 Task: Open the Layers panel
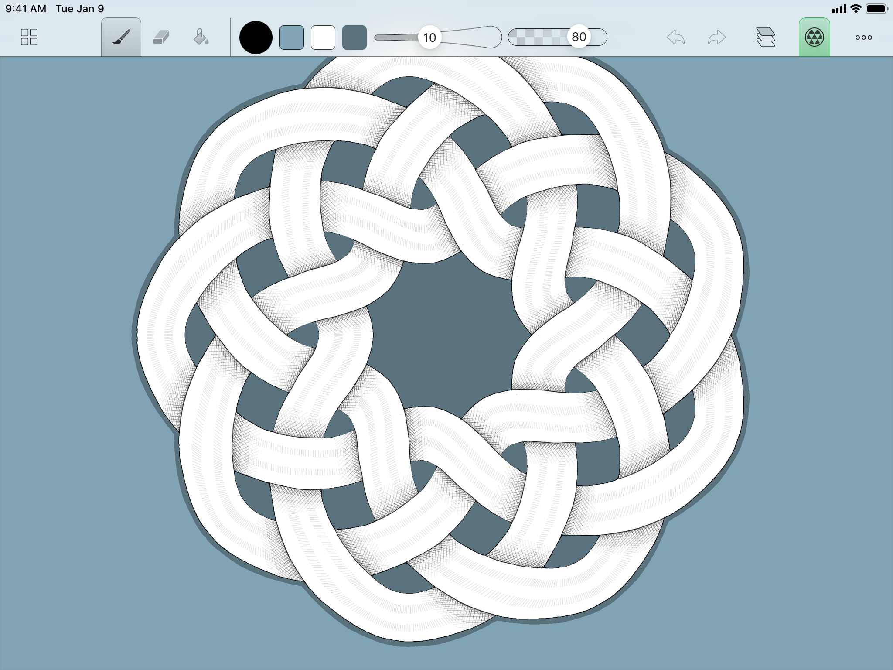tap(765, 37)
